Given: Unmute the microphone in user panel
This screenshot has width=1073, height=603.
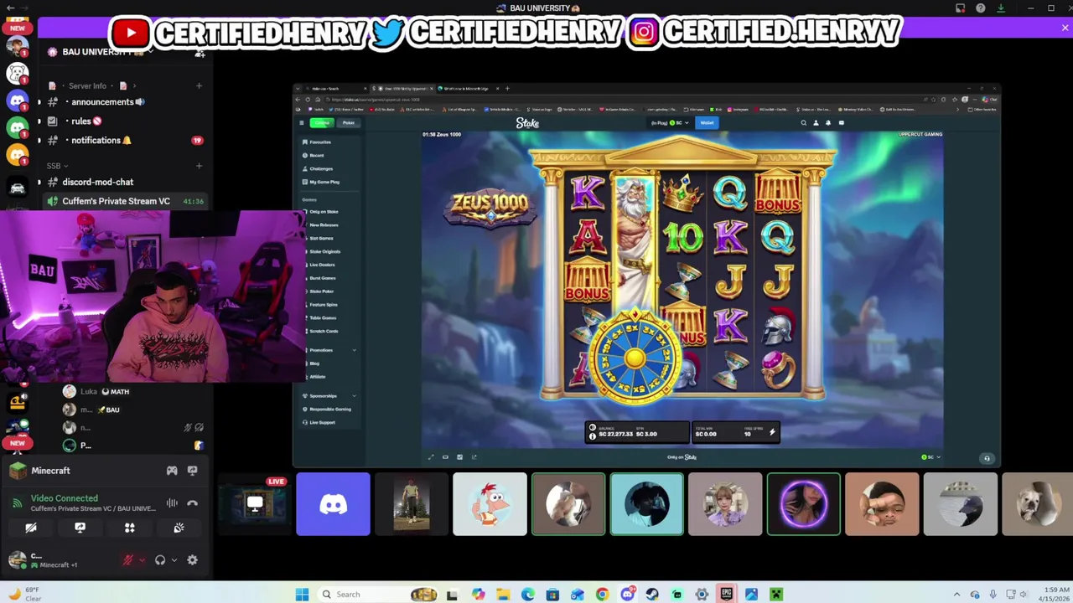Looking at the screenshot, I should (x=127, y=560).
